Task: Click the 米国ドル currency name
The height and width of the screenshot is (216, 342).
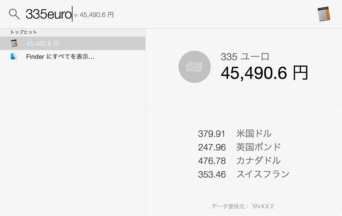Action: click(254, 134)
